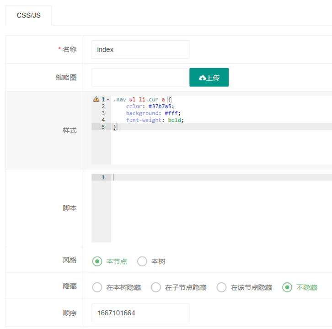
Task: Click the 上传 upload button
Action: pyautogui.click(x=209, y=77)
